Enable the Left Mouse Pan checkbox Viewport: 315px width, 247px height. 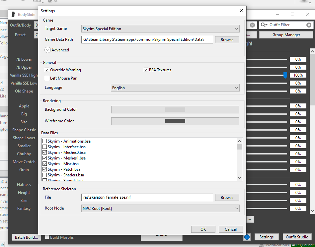[x=47, y=78]
